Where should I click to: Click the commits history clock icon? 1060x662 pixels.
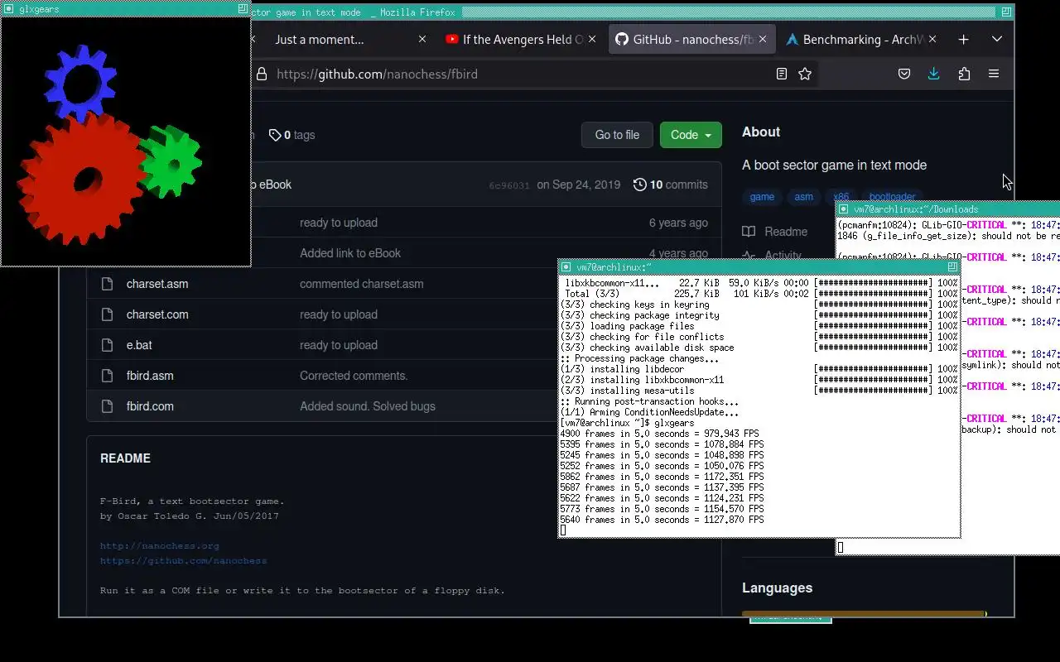(x=639, y=185)
